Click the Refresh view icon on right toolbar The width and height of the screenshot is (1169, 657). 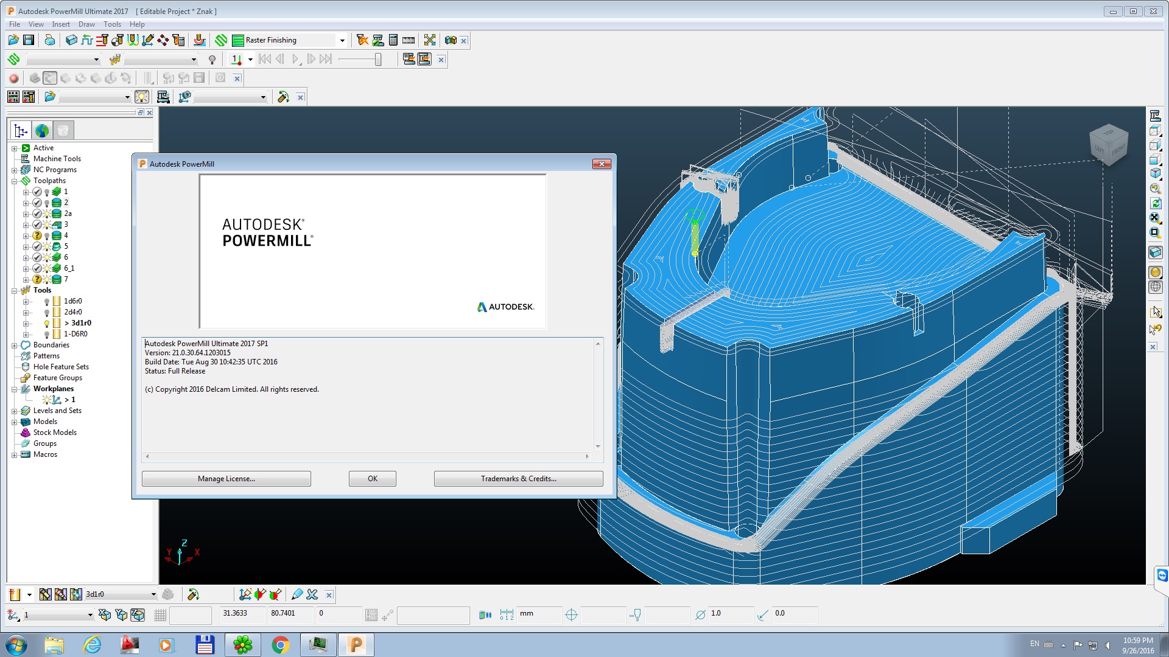click(1156, 204)
